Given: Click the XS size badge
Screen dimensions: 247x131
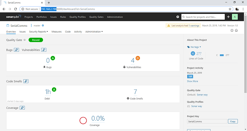Looking at the screenshot, I should pos(193,54).
